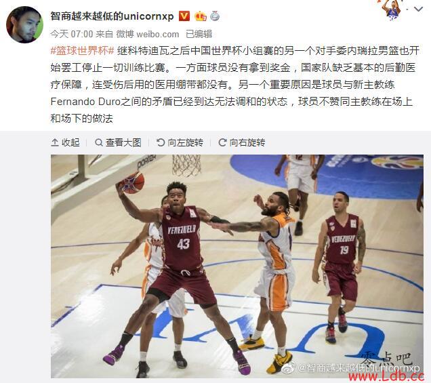Rotate the image with 向左旋转
The height and width of the screenshot is (383, 431).
[180, 142]
